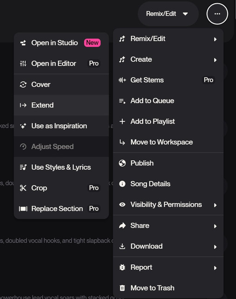This screenshot has width=236, height=299.
Task: Expand the Share submenu arrow
Action: point(215,226)
